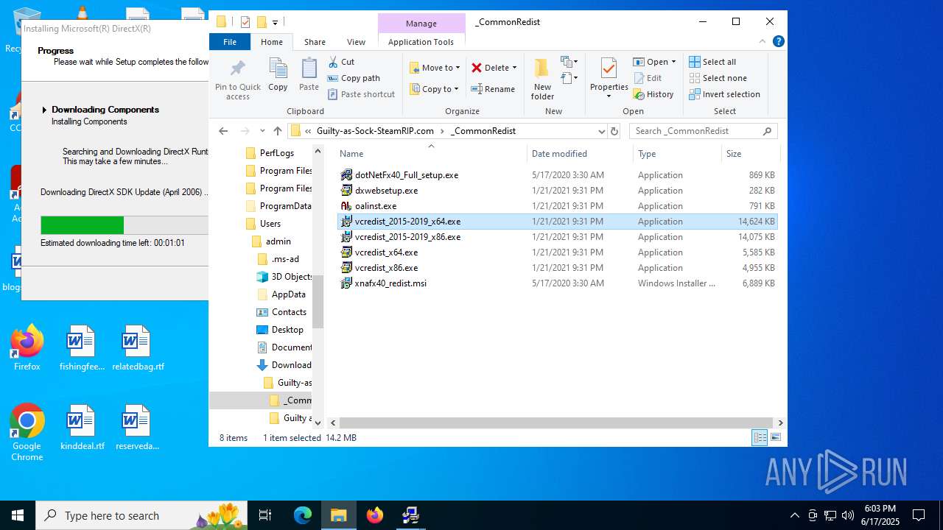The width and height of the screenshot is (943, 530).
Task: Switch to the Share ribbon tab
Action: 315,42
